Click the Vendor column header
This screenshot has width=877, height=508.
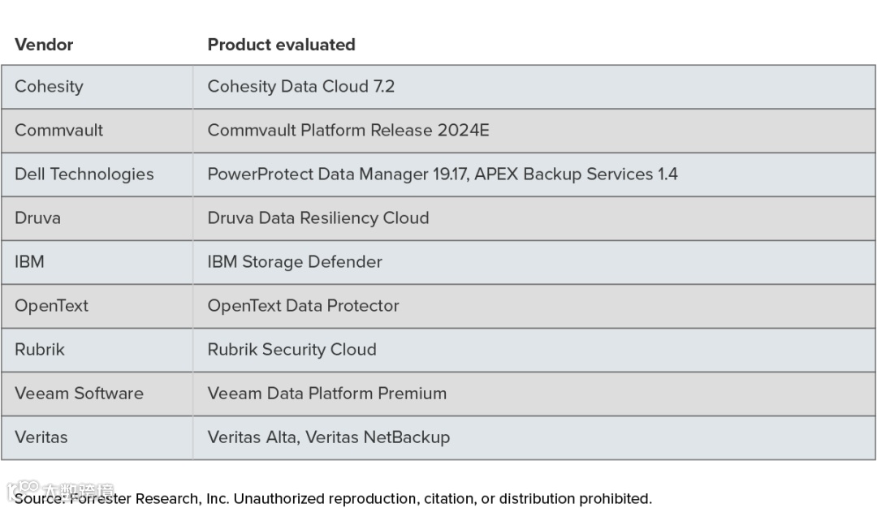pos(44,45)
